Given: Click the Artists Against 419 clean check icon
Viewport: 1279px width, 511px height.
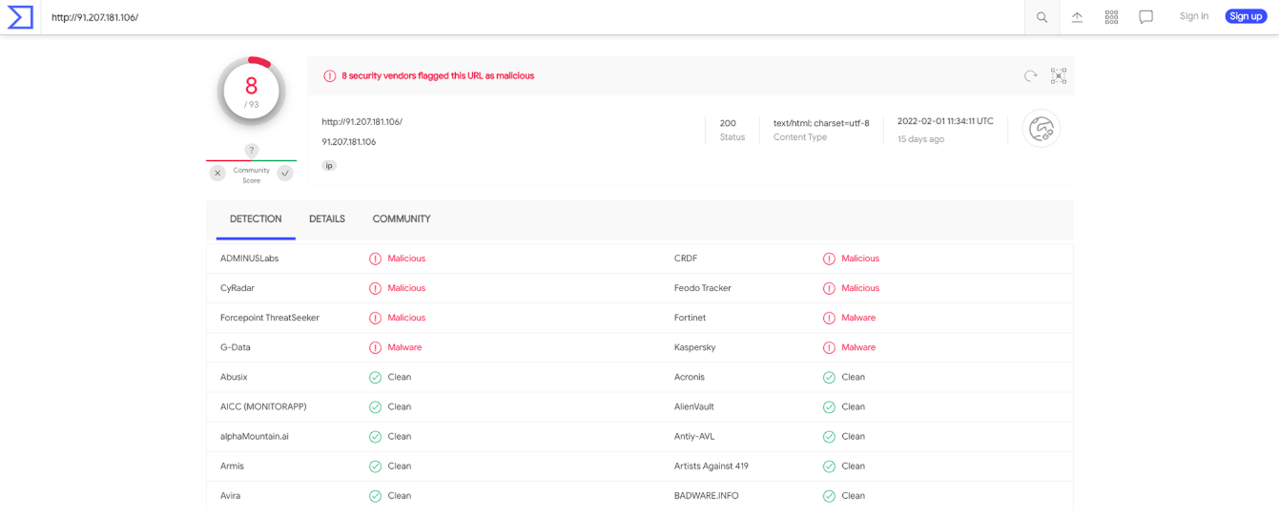Looking at the screenshot, I should point(829,467).
